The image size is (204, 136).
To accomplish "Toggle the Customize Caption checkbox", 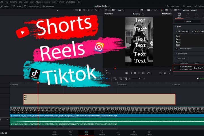I will pos(177,49).
